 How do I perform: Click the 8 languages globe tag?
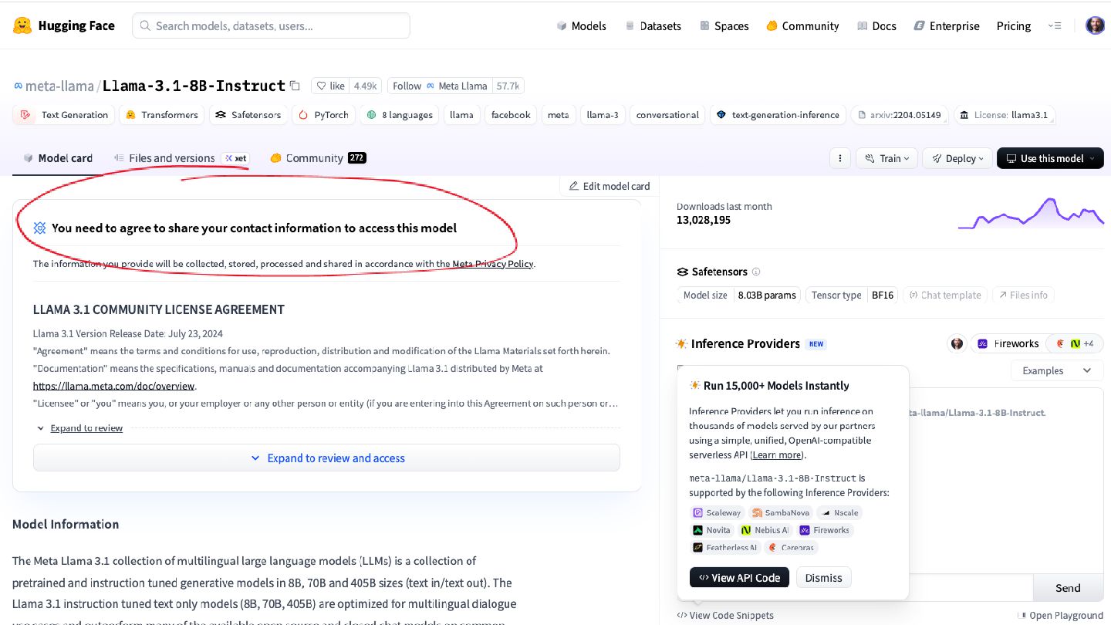coord(400,115)
